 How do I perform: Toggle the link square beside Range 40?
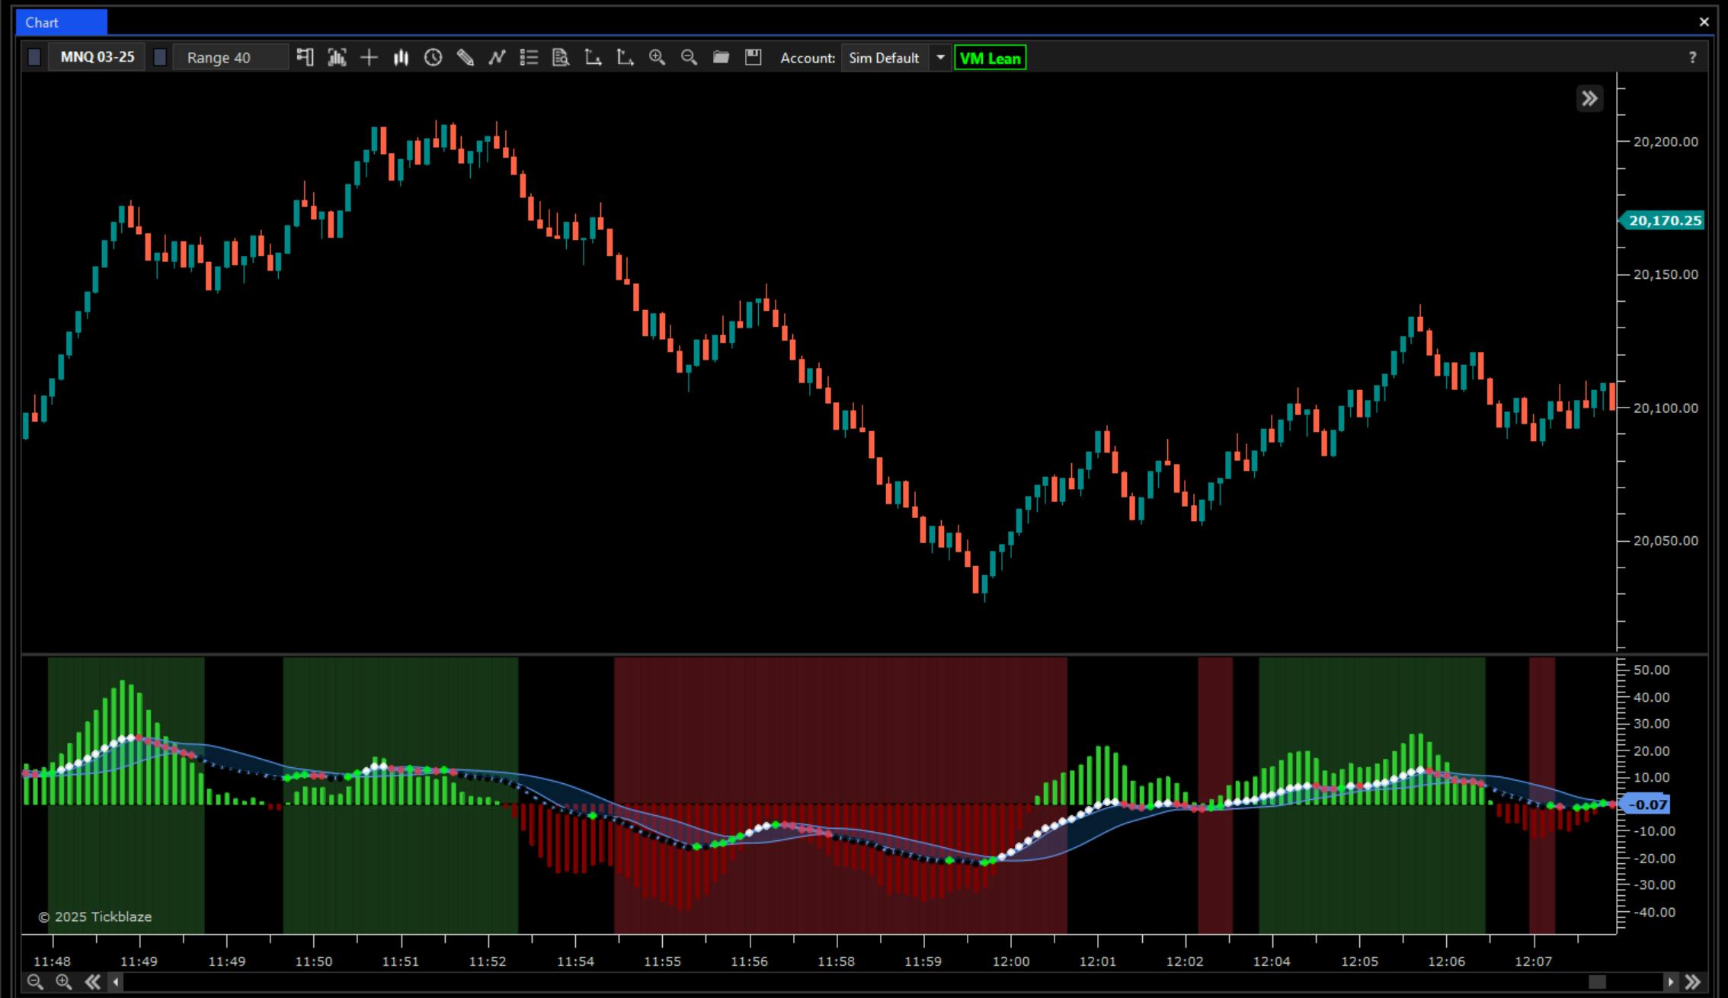160,58
